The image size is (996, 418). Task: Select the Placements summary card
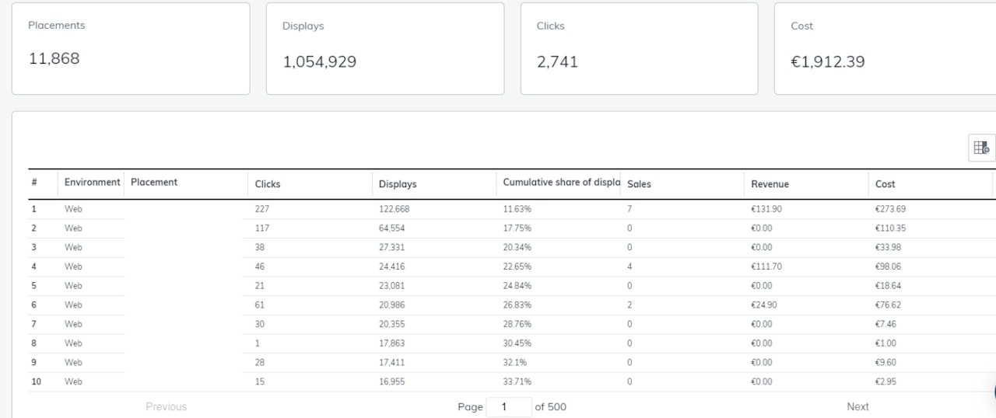(x=131, y=48)
